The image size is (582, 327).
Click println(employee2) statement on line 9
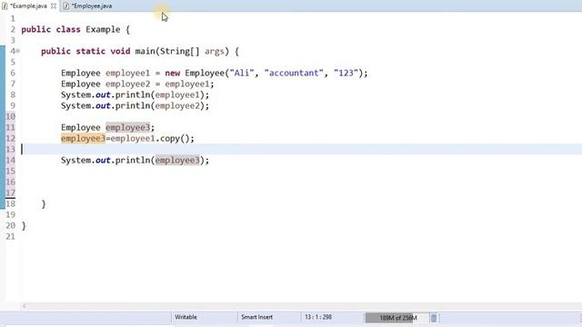coord(135,105)
